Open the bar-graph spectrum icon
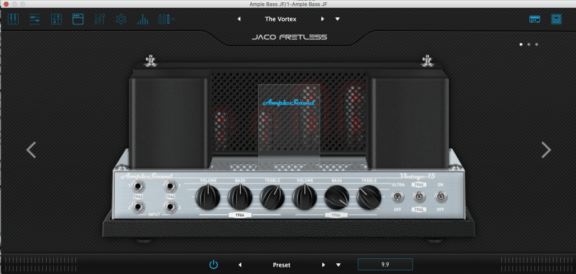Image resolution: width=576 pixels, height=274 pixels. point(142,19)
